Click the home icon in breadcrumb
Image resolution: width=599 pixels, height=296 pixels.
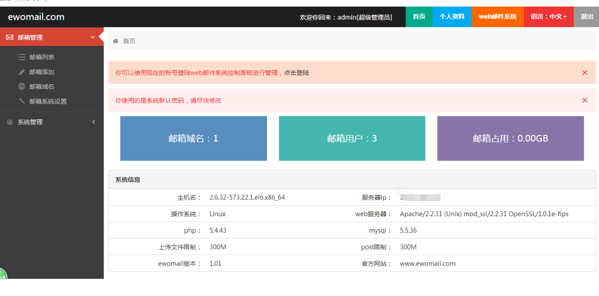(116, 41)
